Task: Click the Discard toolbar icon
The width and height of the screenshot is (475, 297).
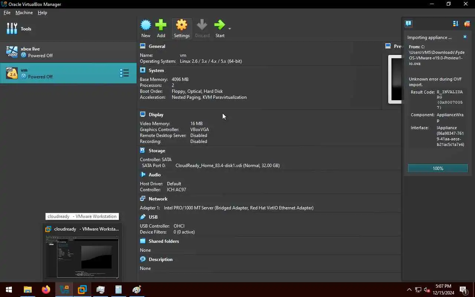Action: click(202, 25)
